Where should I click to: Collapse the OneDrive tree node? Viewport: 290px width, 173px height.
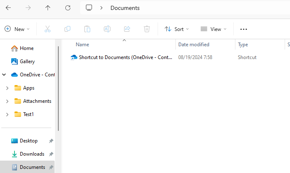click(4, 75)
